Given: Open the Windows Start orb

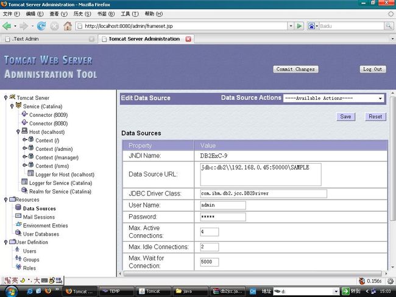Looking at the screenshot, I should coord(11,292).
